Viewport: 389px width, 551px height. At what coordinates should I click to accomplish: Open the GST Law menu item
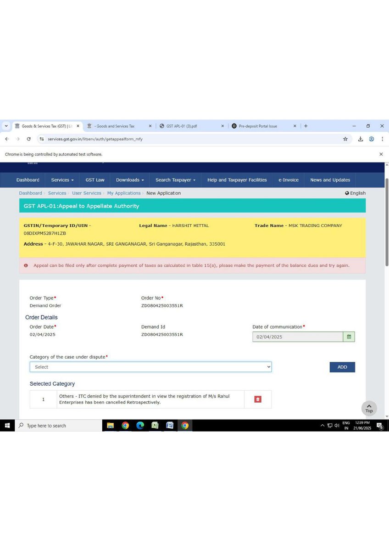point(95,180)
